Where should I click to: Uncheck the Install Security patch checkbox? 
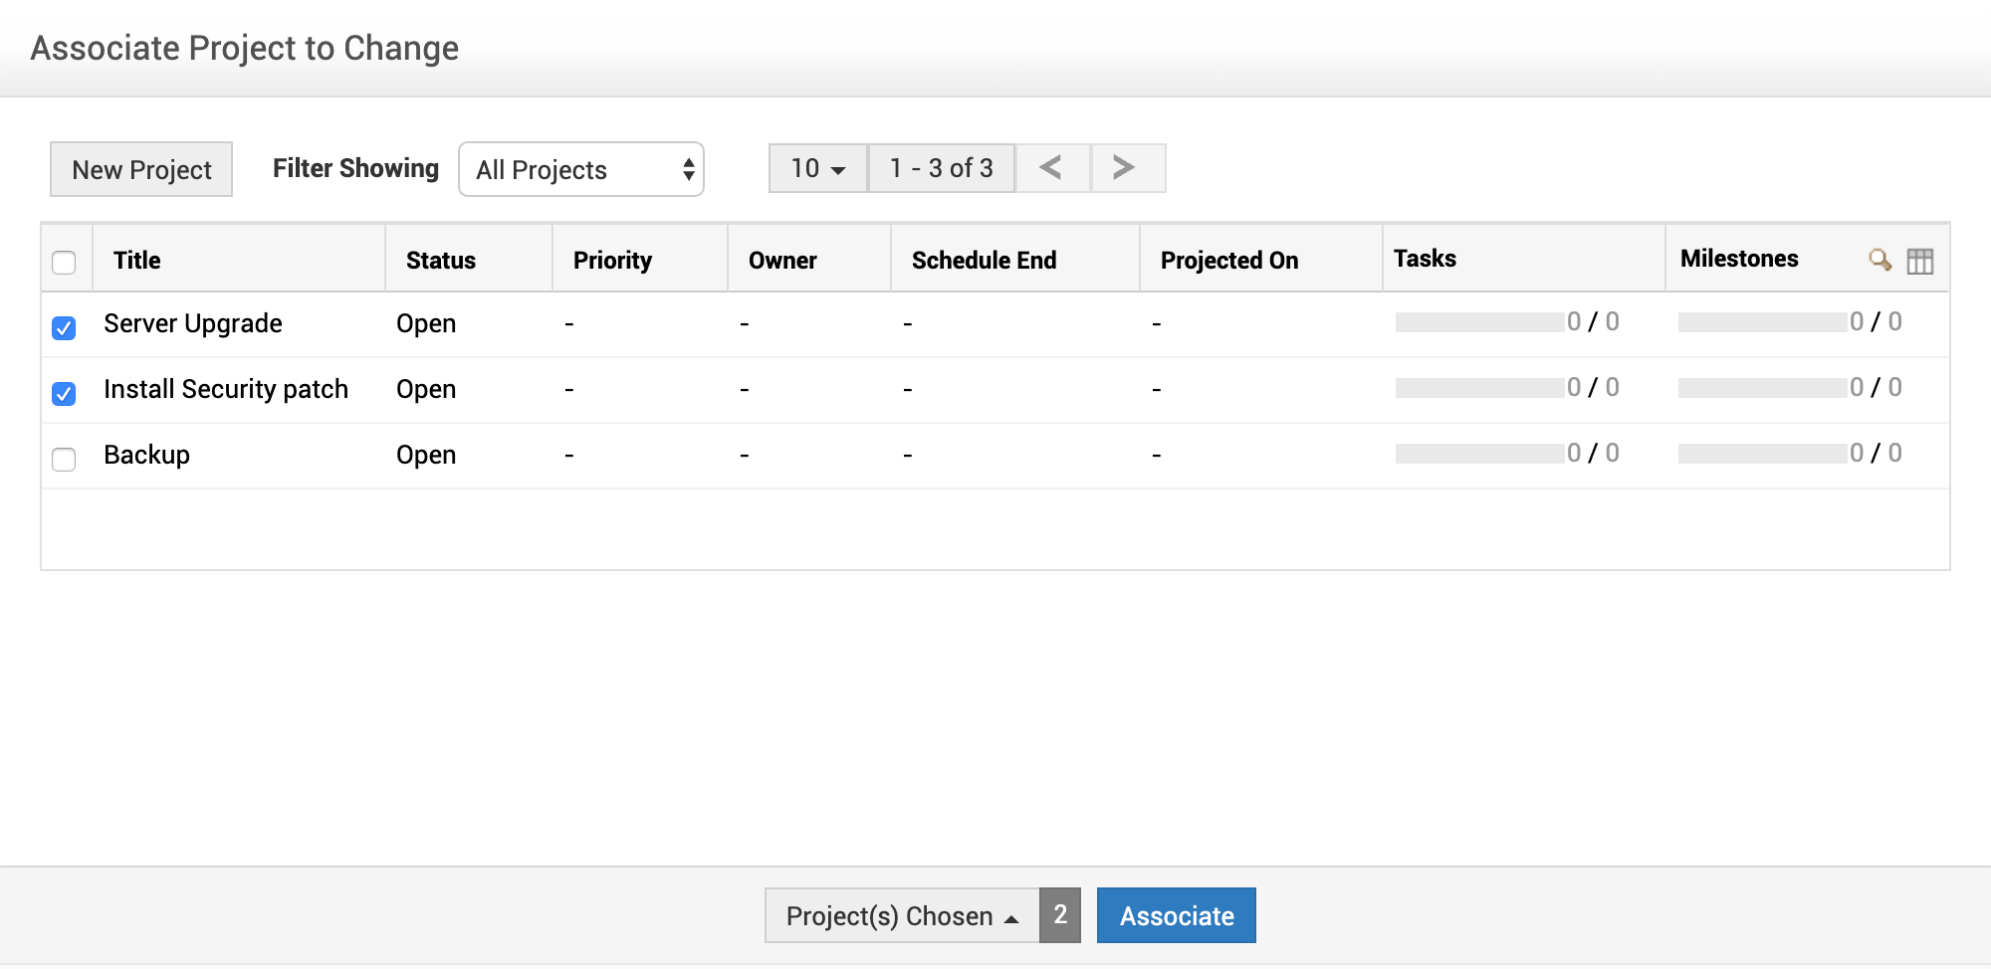coord(64,393)
